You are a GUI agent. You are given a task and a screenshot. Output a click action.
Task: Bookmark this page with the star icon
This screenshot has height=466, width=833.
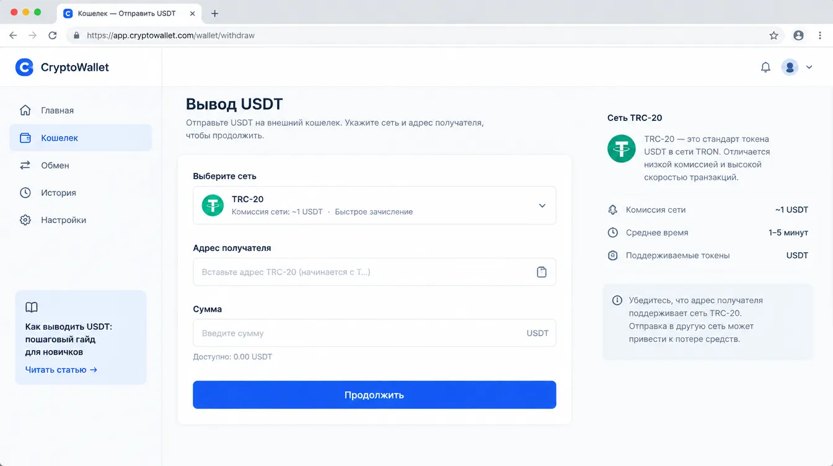(773, 35)
